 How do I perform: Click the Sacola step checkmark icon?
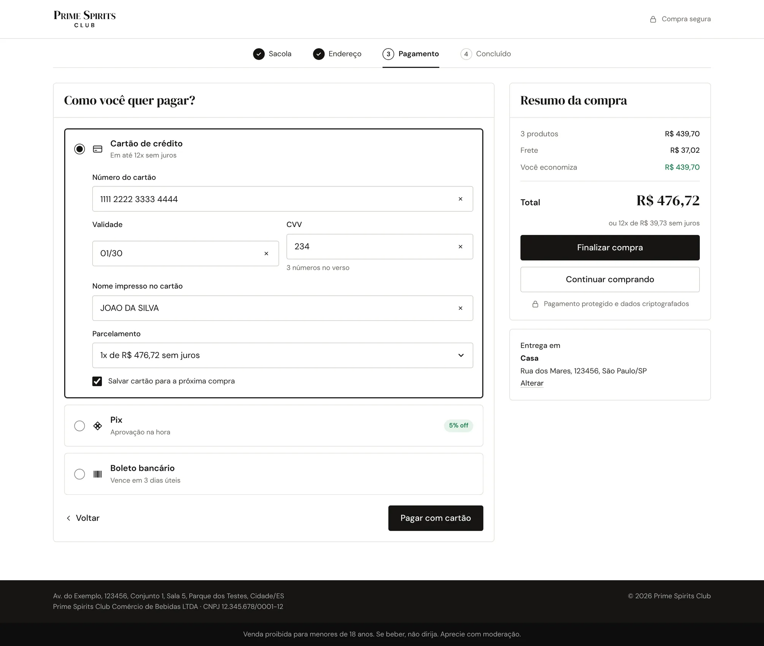[x=259, y=54]
